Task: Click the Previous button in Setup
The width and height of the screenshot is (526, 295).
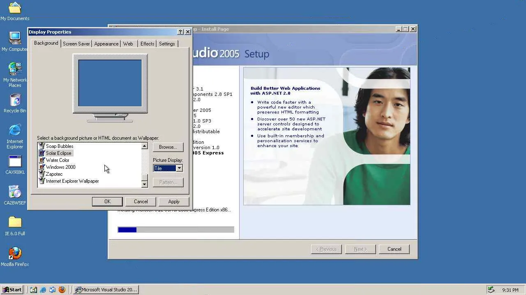Action: tap(326, 249)
